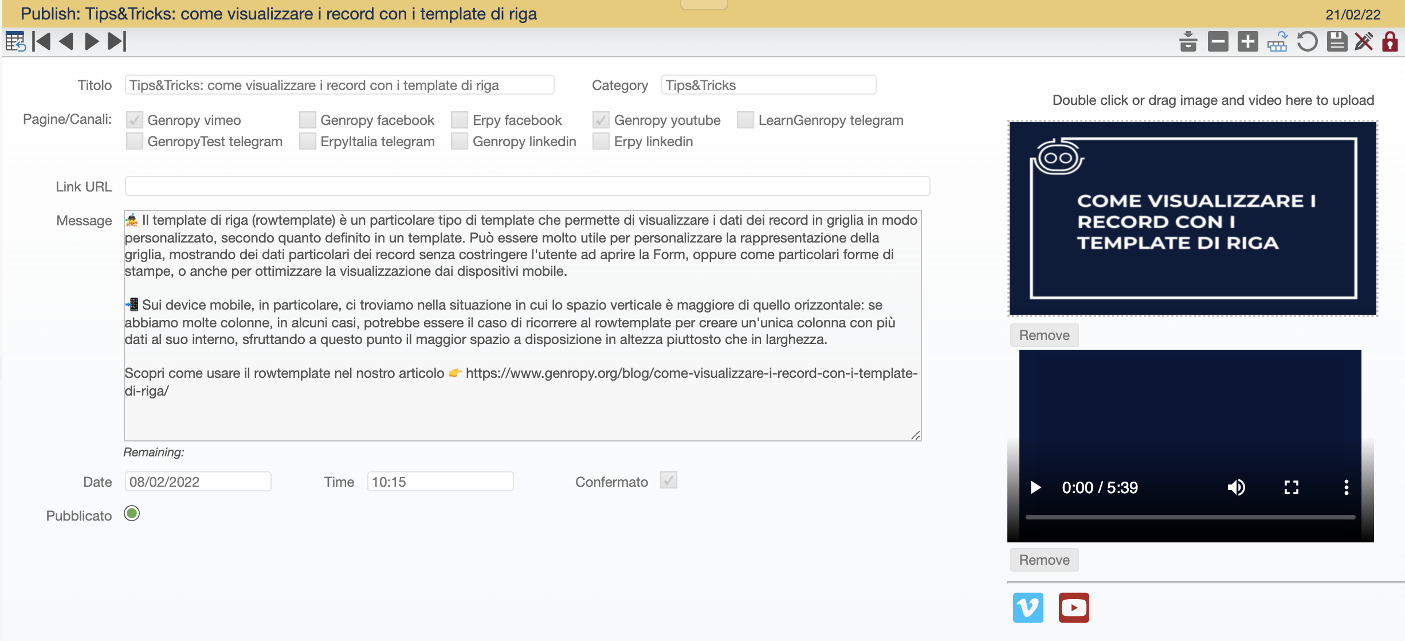Viewport: 1405px width, 641px height.
Task: Open the YouTube logo link
Action: tap(1074, 608)
